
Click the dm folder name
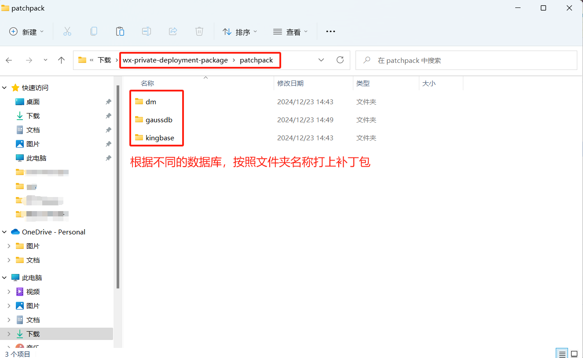point(151,102)
